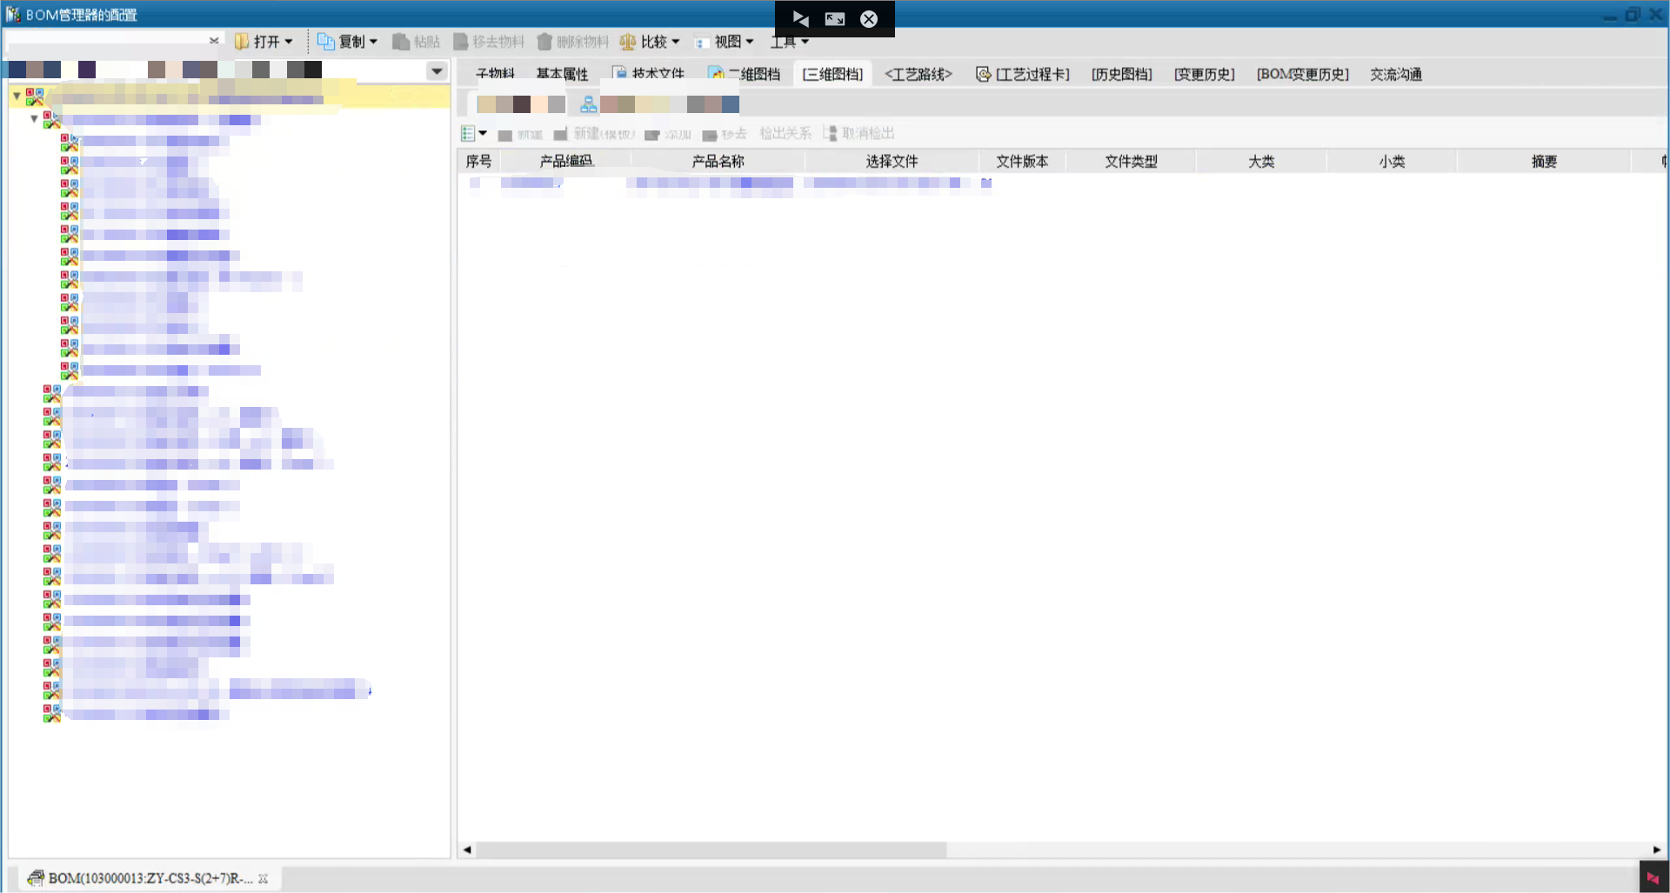The width and height of the screenshot is (1670, 893).
Task: Collapse the second-level tree node arrow
Action: pos(34,118)
